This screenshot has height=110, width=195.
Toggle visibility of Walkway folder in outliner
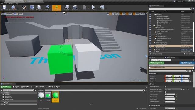[150, 15]
